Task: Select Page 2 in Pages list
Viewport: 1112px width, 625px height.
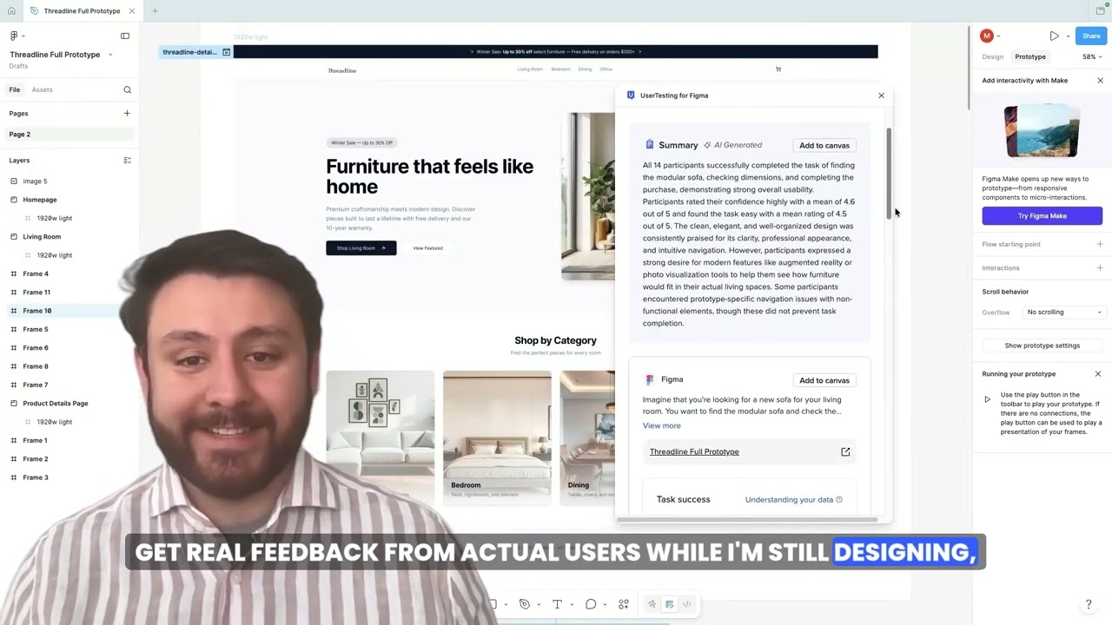Action: (x=69, y=135)
